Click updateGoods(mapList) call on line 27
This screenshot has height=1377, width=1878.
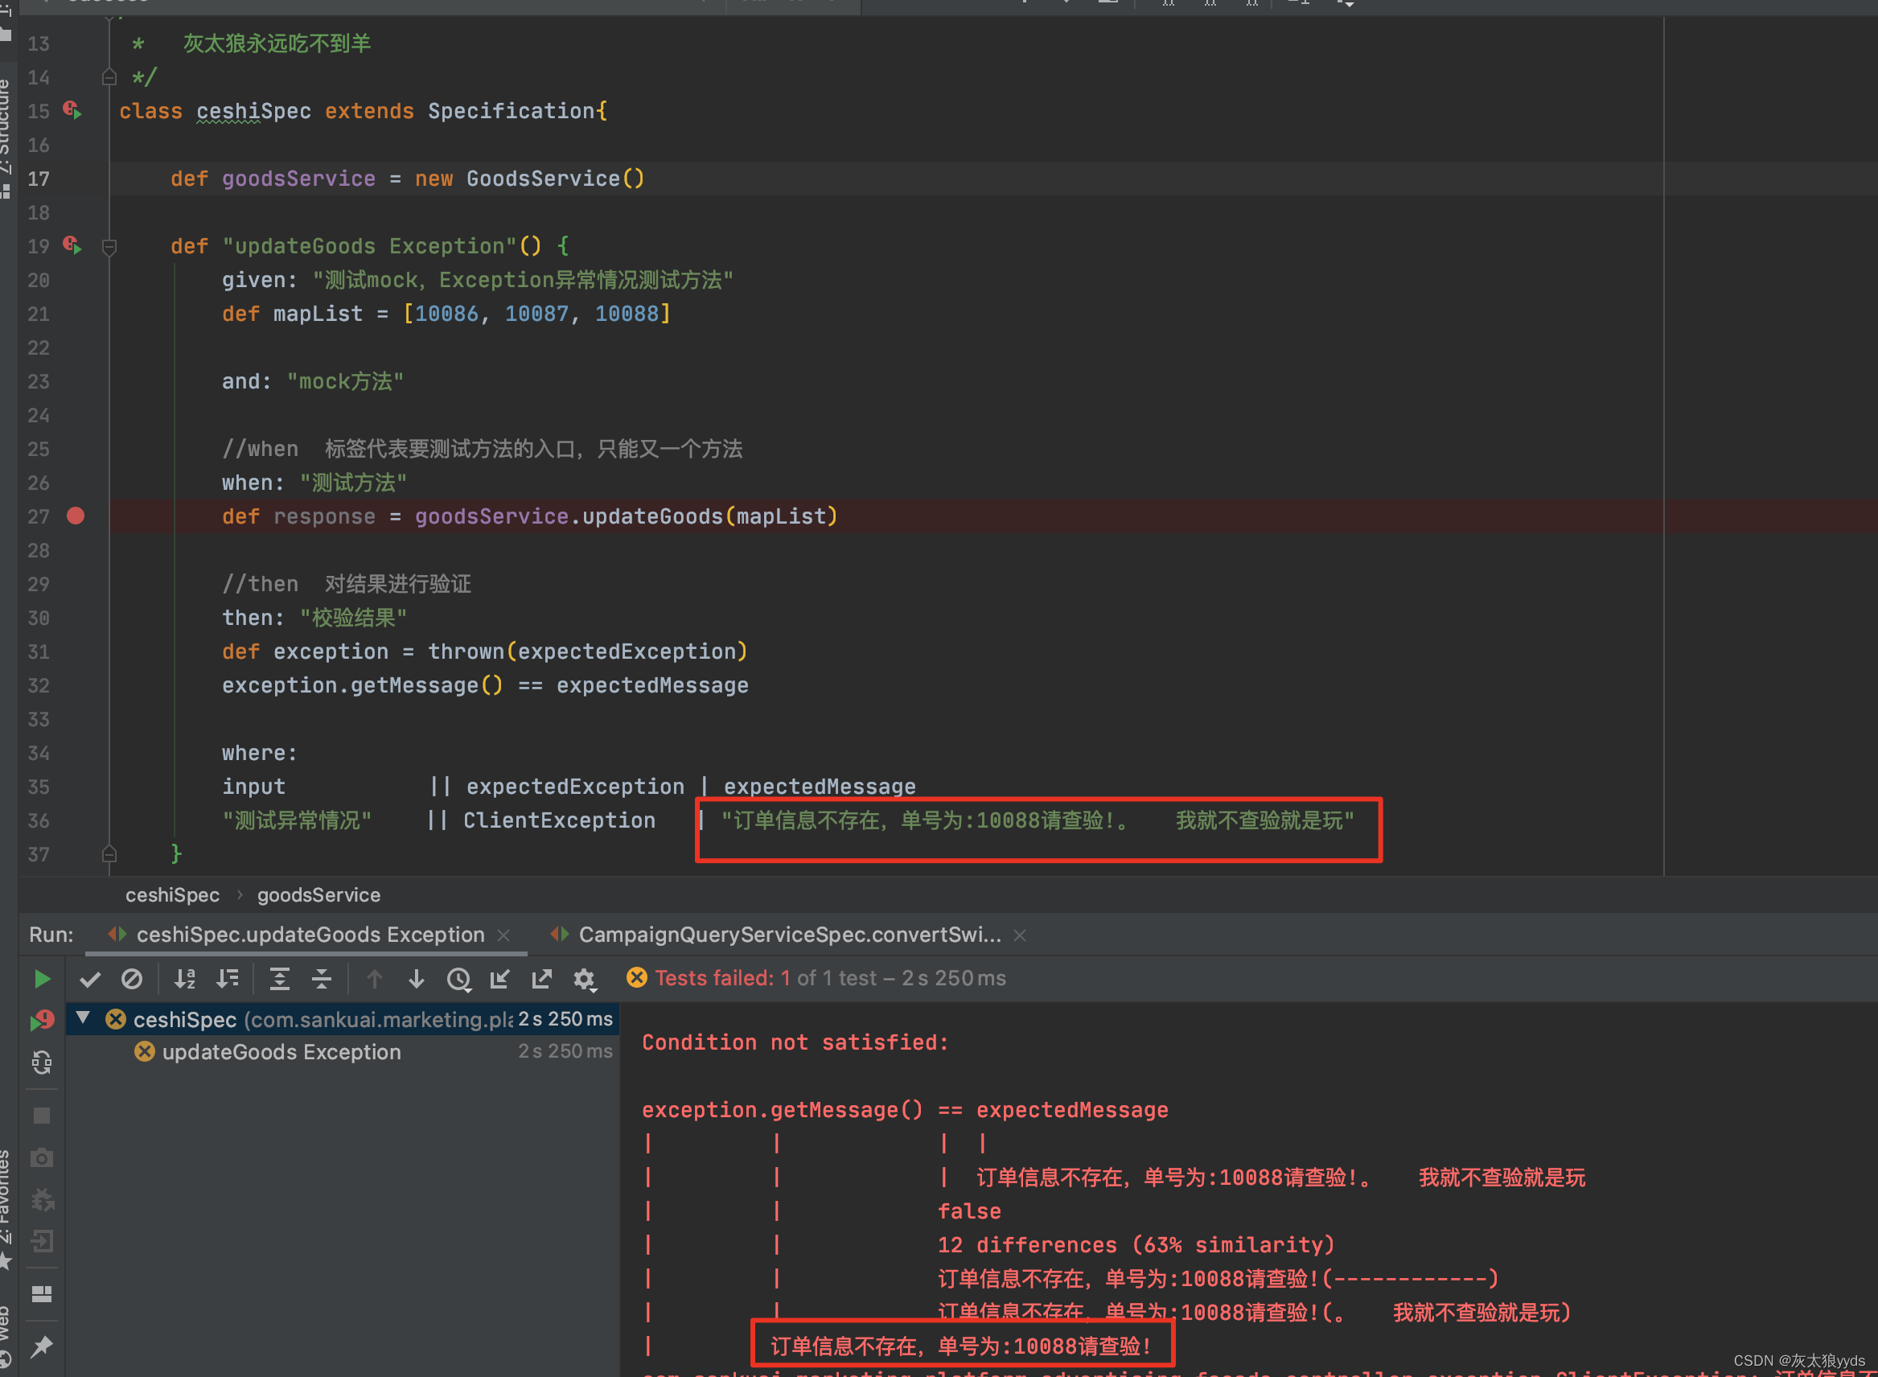click(709, 516)
